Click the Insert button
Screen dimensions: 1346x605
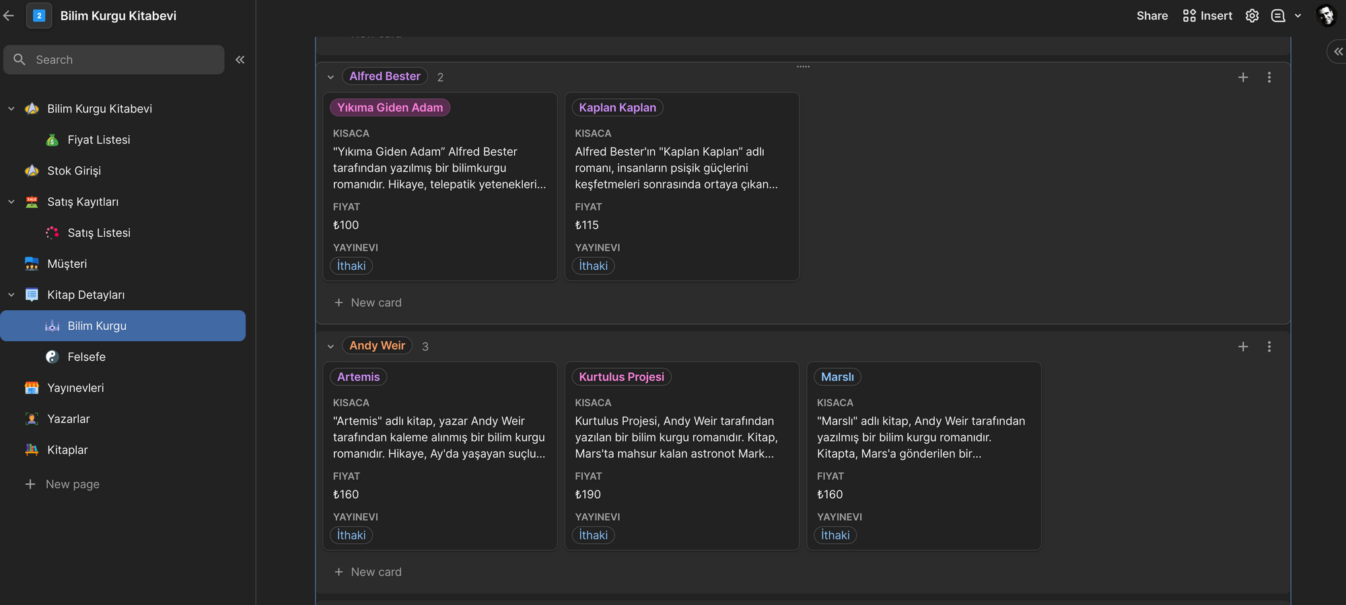click(1207, 15)
